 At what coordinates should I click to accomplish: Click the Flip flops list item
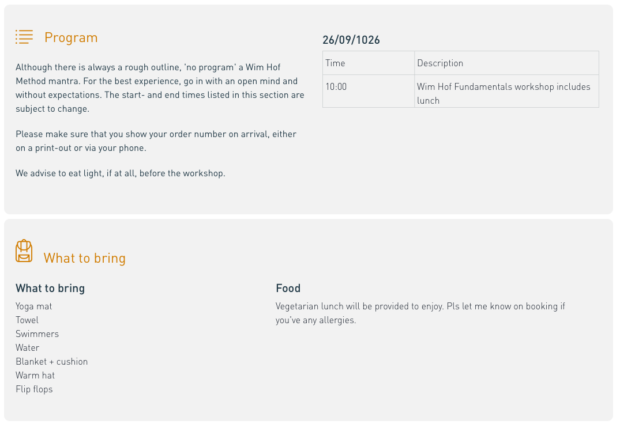(x=35, y=389)
